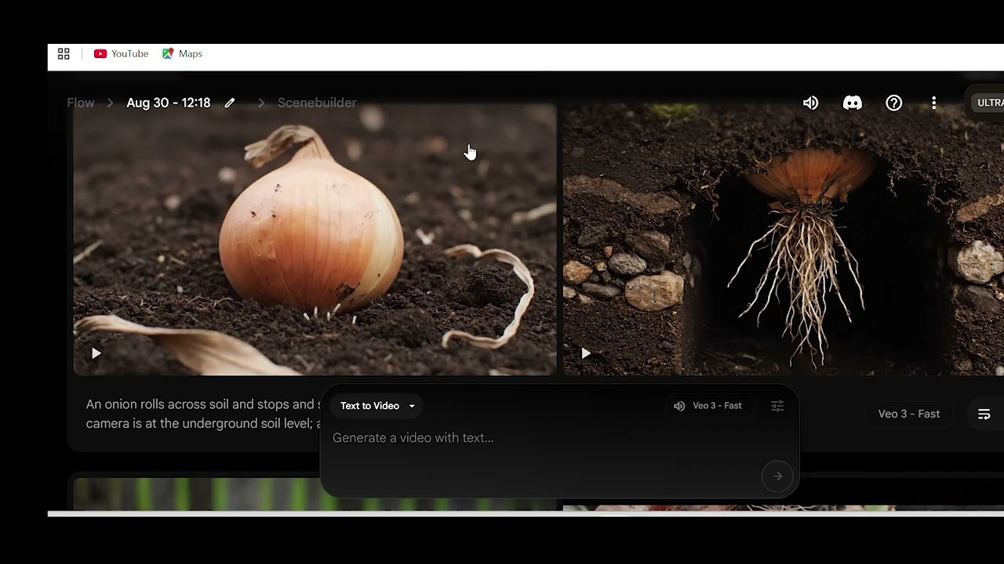Open the prompt settings sliders icon
This screenshot has height=564, width=1004.
click(777, 406)
